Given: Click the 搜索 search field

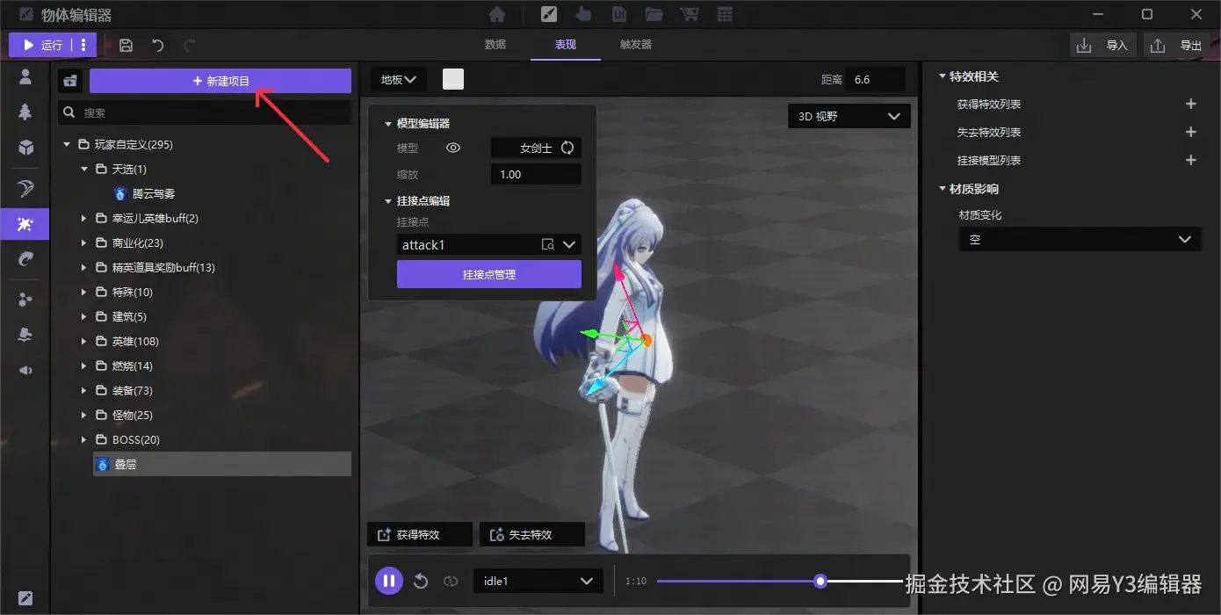Looking at the screenshot, I should [x=205, y=112].
